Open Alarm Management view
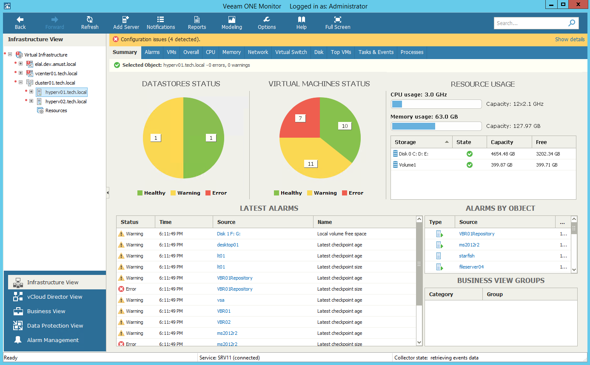Screen dimensions: 590x365 [53, 340]
